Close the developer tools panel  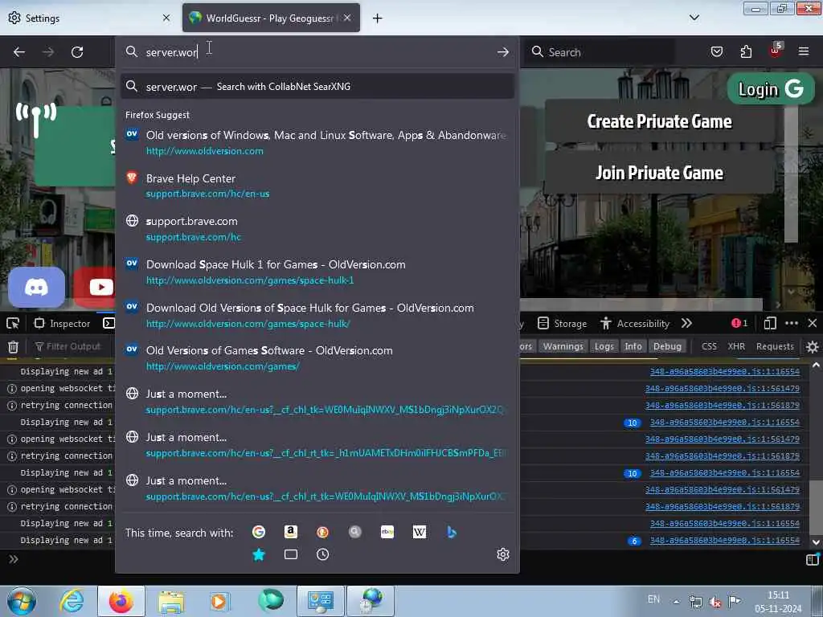click(x=813, y=323)
